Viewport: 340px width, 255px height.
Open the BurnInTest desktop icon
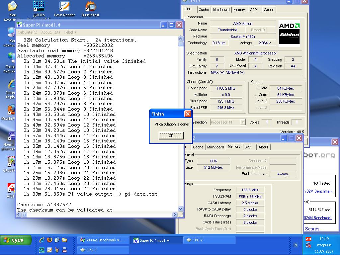(x=90, y=9)
